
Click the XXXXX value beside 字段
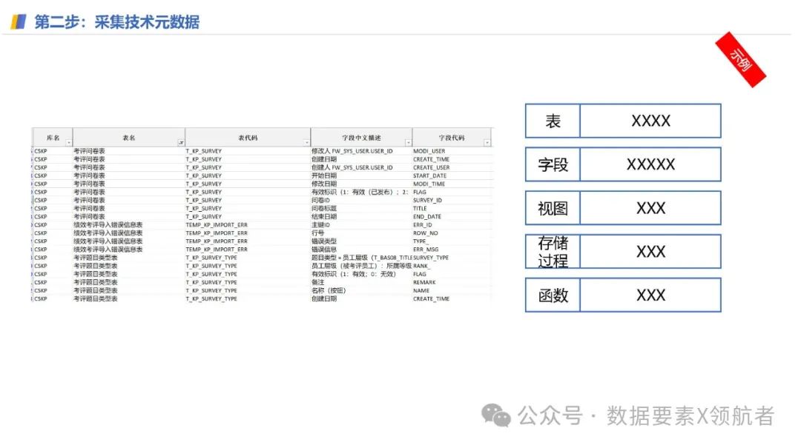[x=650, y=164]
